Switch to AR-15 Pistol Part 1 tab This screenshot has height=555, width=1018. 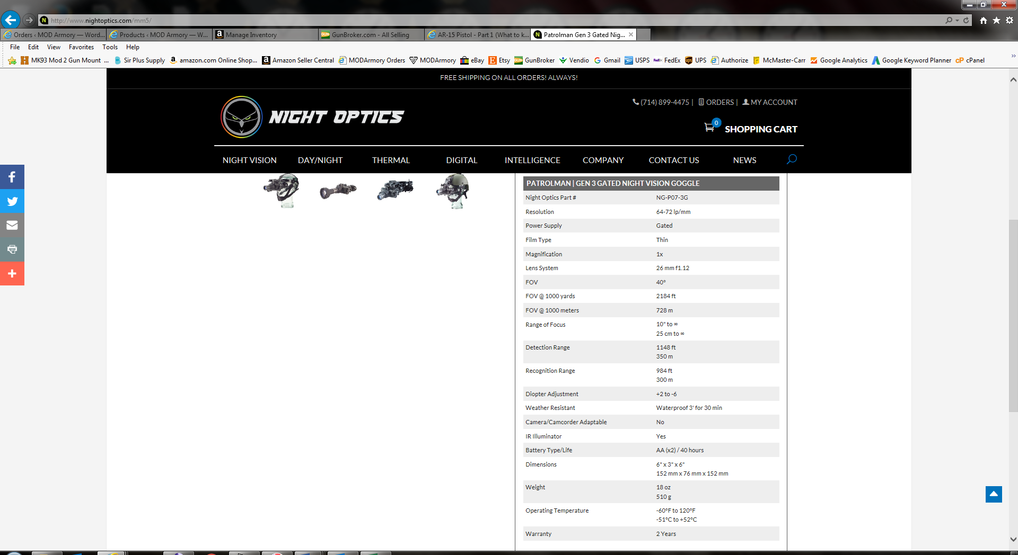(x=477, y=35)
